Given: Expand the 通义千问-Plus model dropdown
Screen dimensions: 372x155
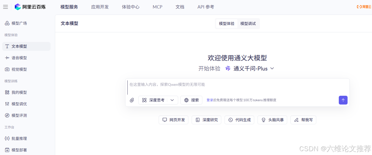Looking at the screenshot, I should [x=272, y=68].
